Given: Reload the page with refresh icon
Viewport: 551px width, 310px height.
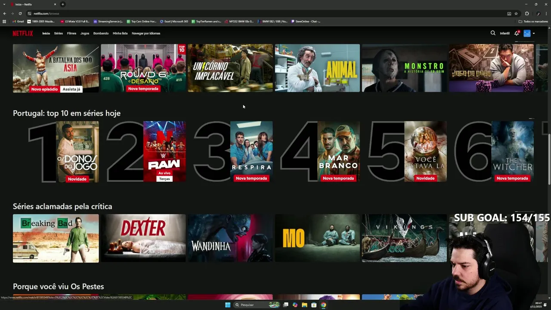Looking at the screenshot, I should [20, 13].
